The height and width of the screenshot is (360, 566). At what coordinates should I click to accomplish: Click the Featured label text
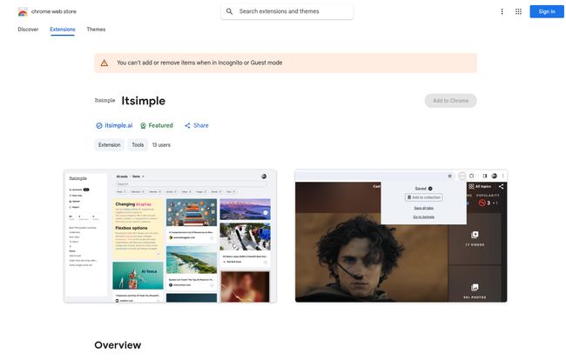click(160, 125)
